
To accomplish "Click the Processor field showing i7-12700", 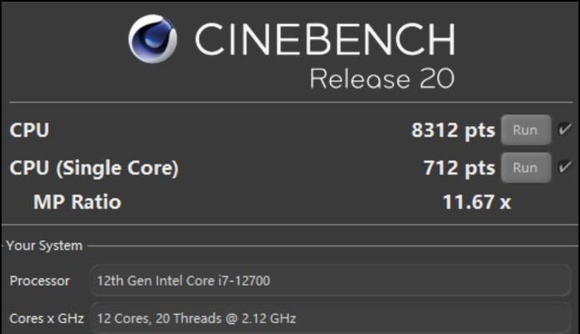I will tap(330, 281).
